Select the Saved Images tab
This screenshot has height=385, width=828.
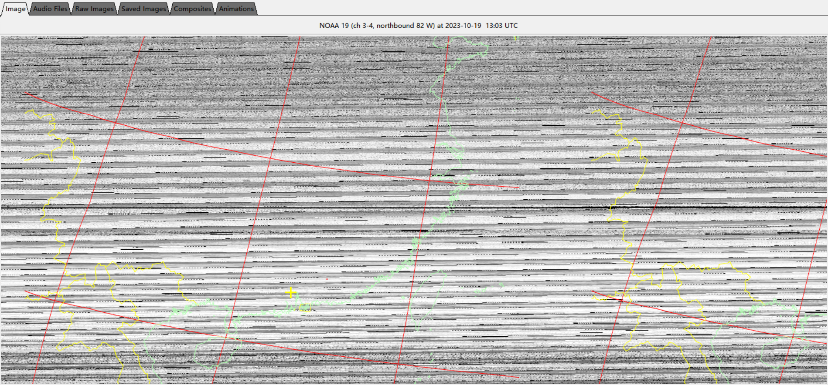(143, 9)
